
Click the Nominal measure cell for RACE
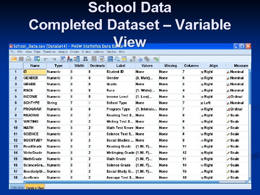tap(238, 90)
